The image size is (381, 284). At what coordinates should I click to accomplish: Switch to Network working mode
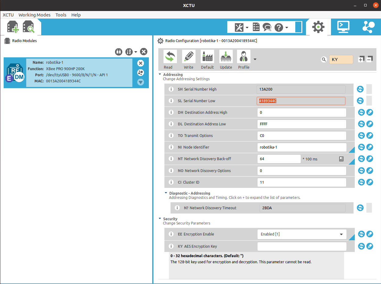(368, 27)
